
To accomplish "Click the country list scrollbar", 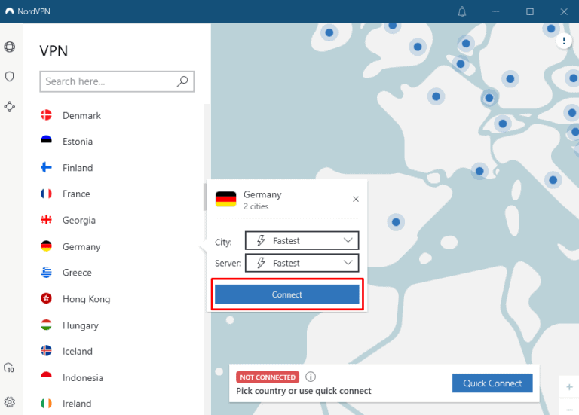I will (205, 197).
